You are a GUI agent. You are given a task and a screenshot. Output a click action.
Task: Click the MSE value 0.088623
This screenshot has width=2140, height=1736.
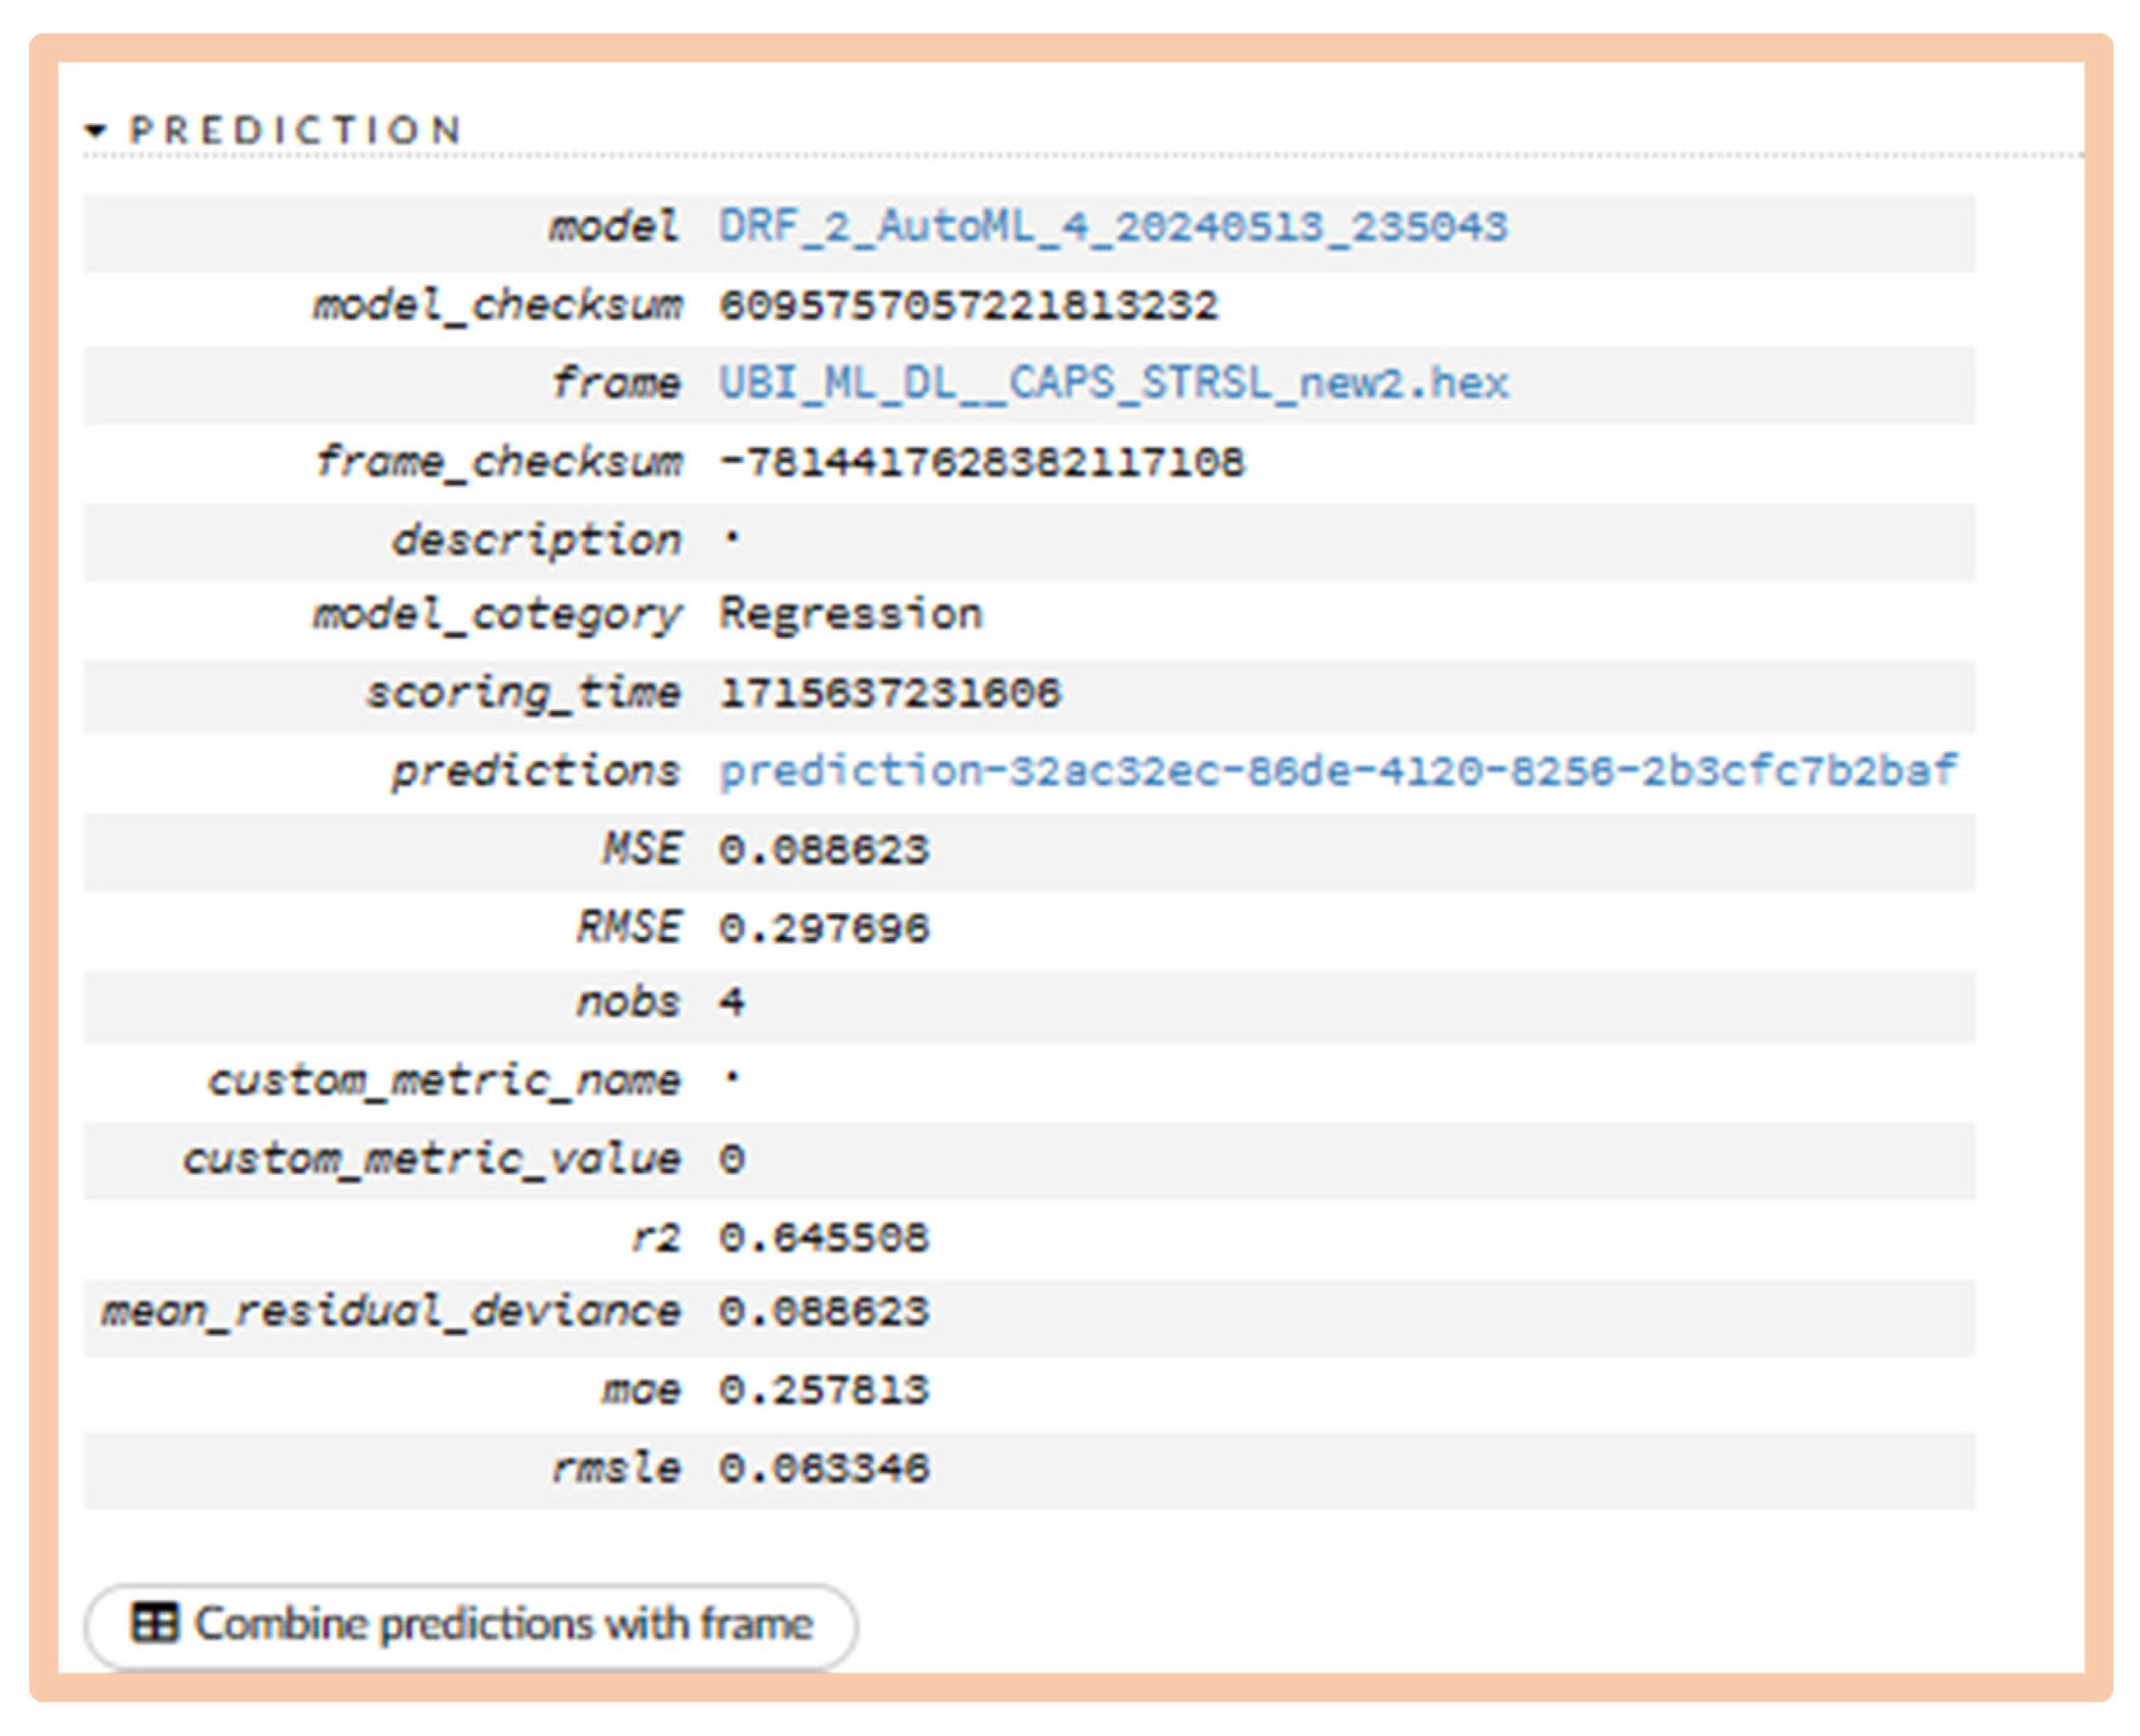click(x=824, y=850)
